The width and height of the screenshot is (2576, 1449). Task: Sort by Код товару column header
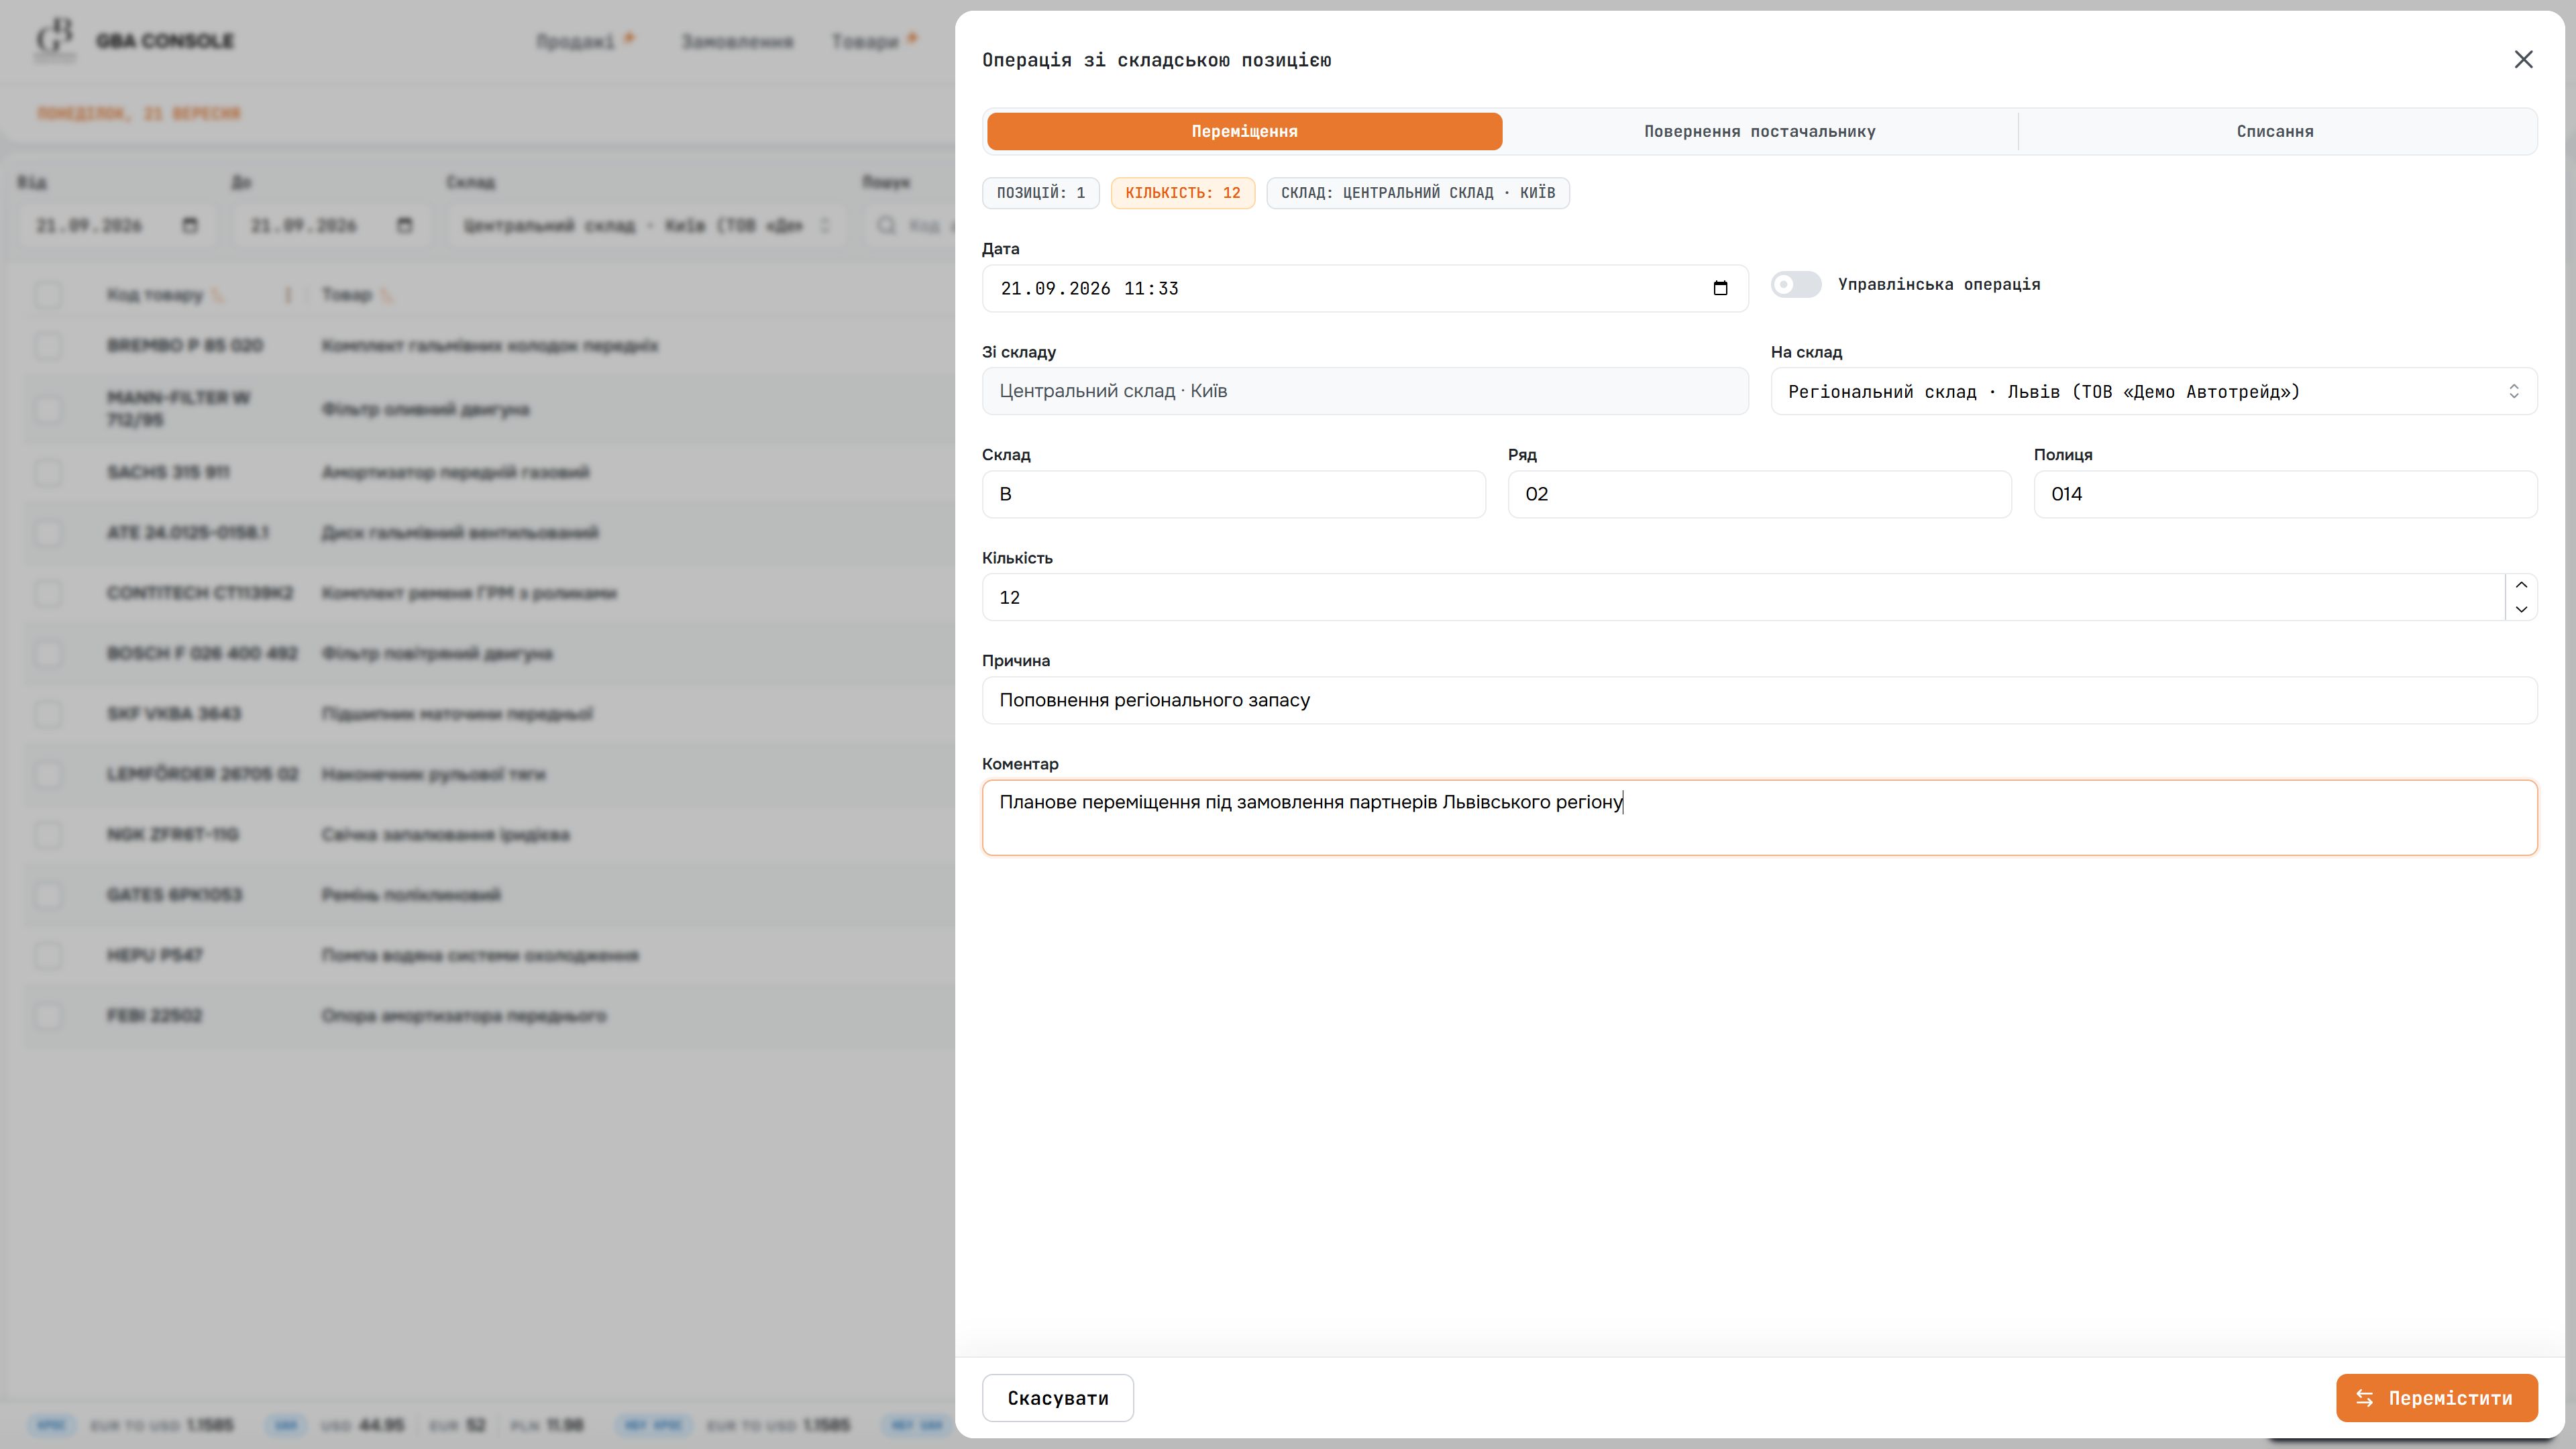[x=155, y=295]
